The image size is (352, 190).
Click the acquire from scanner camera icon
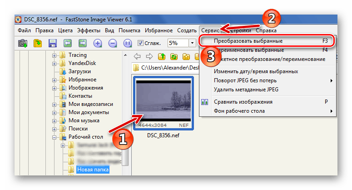click(x=23, y=43)
